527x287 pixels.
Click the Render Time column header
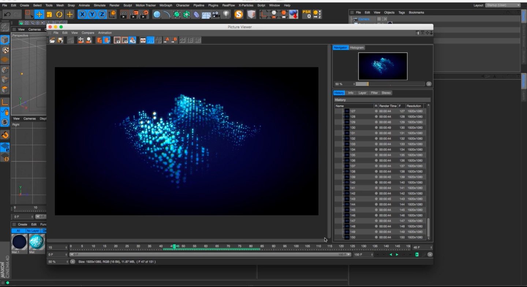click(388, 106)
